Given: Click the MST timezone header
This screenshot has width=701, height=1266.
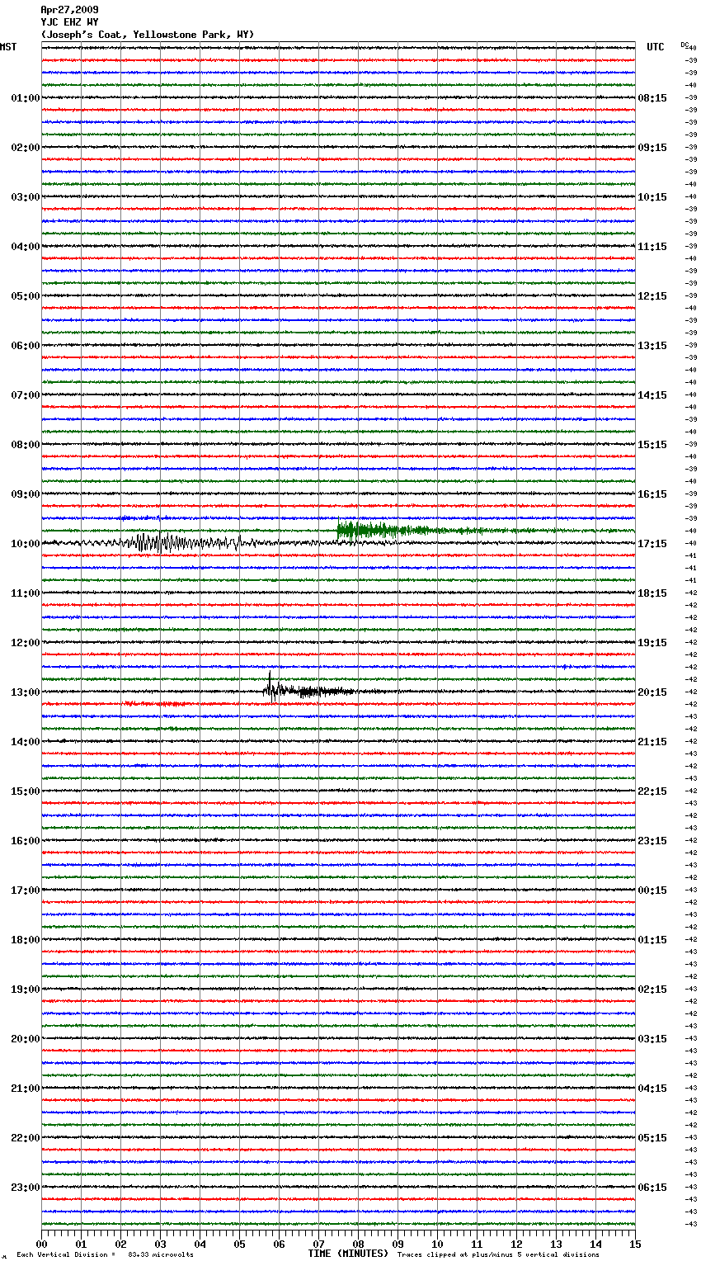Looking at the screenshot, I should click(8, 47).
